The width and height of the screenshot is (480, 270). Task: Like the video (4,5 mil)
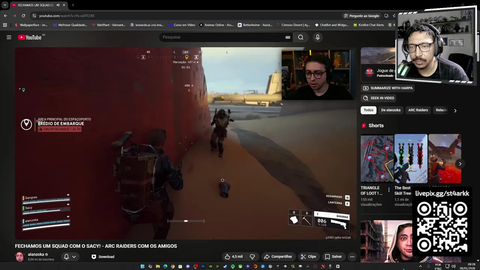point(234,256)
